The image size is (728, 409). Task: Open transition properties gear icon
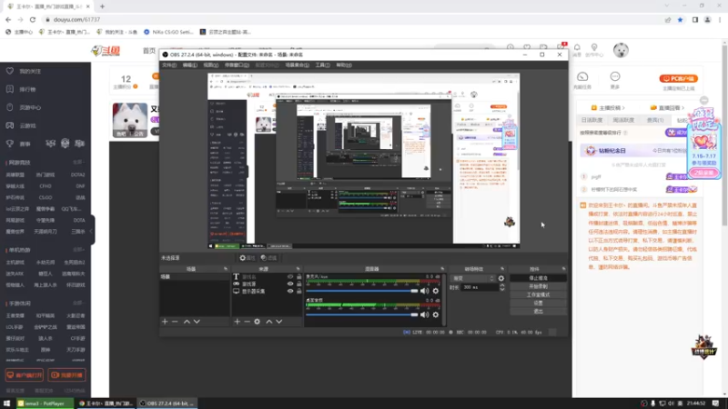coord(501,278)
